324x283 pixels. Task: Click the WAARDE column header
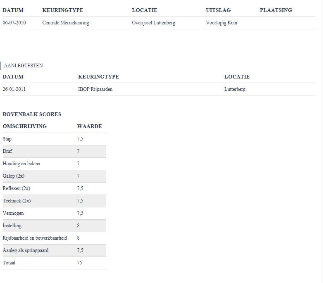tap(89, 126)
